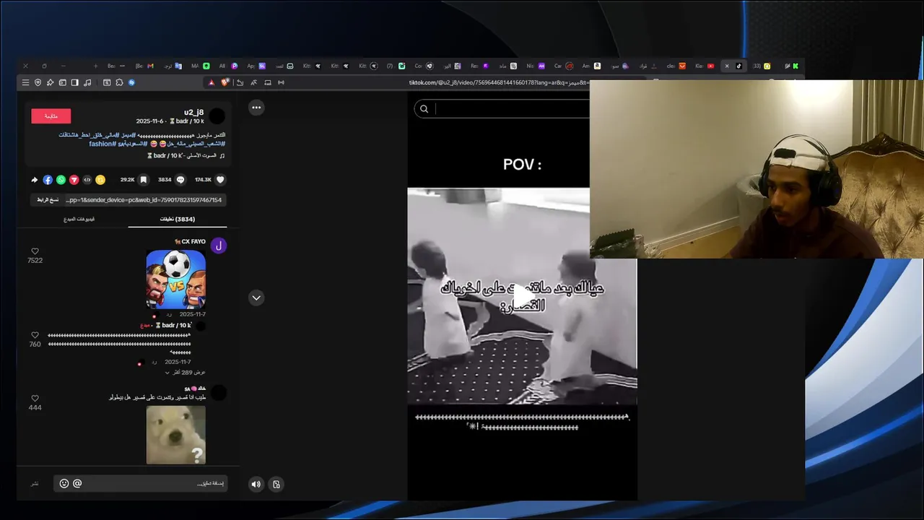Click CX FAYO commenter avatar
This screenshot has height=520, width=924.
point(219,246)
